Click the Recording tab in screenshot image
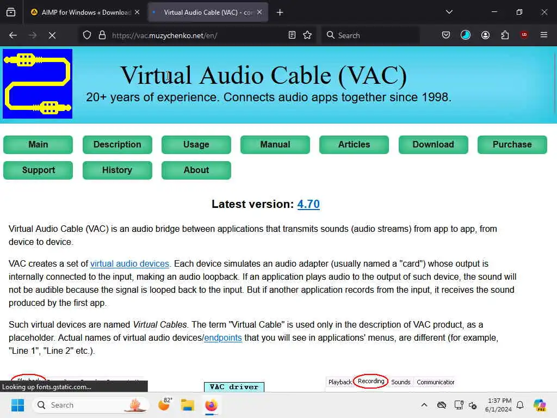The width and height of the screenshot is (557, 418). coord(371,381)
